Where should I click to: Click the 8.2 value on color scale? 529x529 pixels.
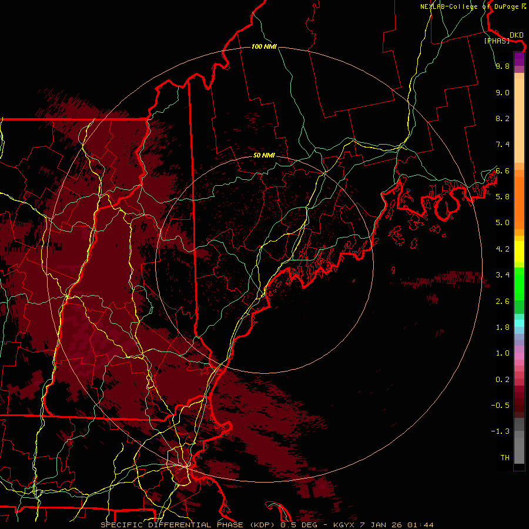(503, 118)
